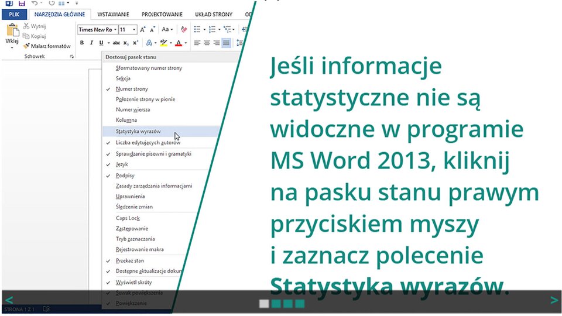Toggle Underline formatting (U)
The image size is (562, 316).
pyautogui.click(x=101, y=43)
